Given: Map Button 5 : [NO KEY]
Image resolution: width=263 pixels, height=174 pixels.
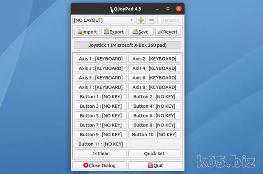Looking at the screenshot, I should coord(101,115).
